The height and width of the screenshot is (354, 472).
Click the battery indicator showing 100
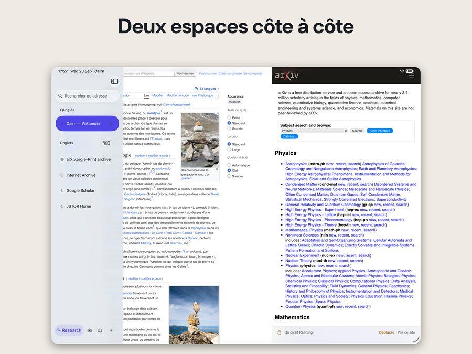coord(410,71)
